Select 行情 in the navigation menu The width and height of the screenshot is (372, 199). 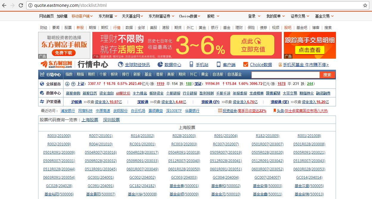(x=117, y=27)
